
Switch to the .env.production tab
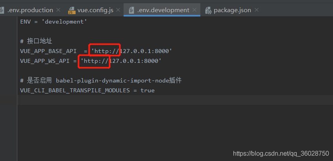[x=30, y=10]
